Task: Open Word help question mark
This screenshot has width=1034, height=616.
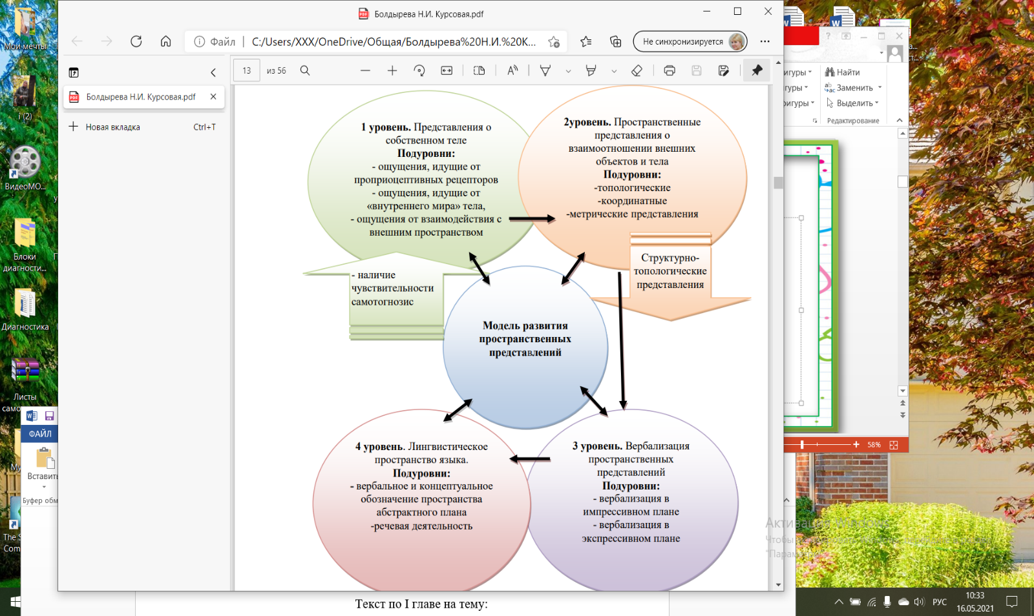Action: tap(828, 36)
